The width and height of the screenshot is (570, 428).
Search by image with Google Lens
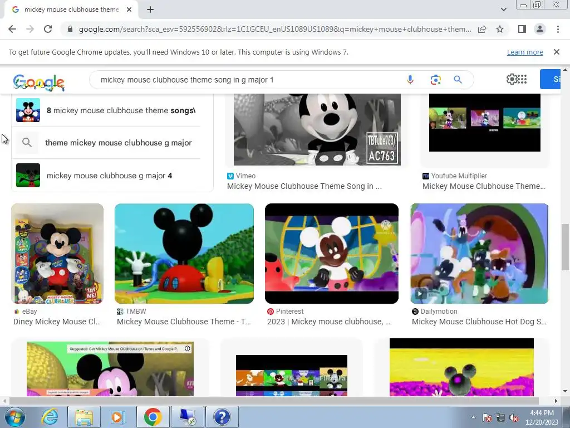tap(435, 80)
